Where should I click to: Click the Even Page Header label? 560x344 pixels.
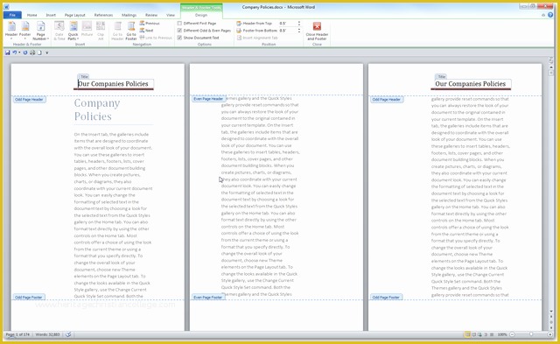(208, 99)
